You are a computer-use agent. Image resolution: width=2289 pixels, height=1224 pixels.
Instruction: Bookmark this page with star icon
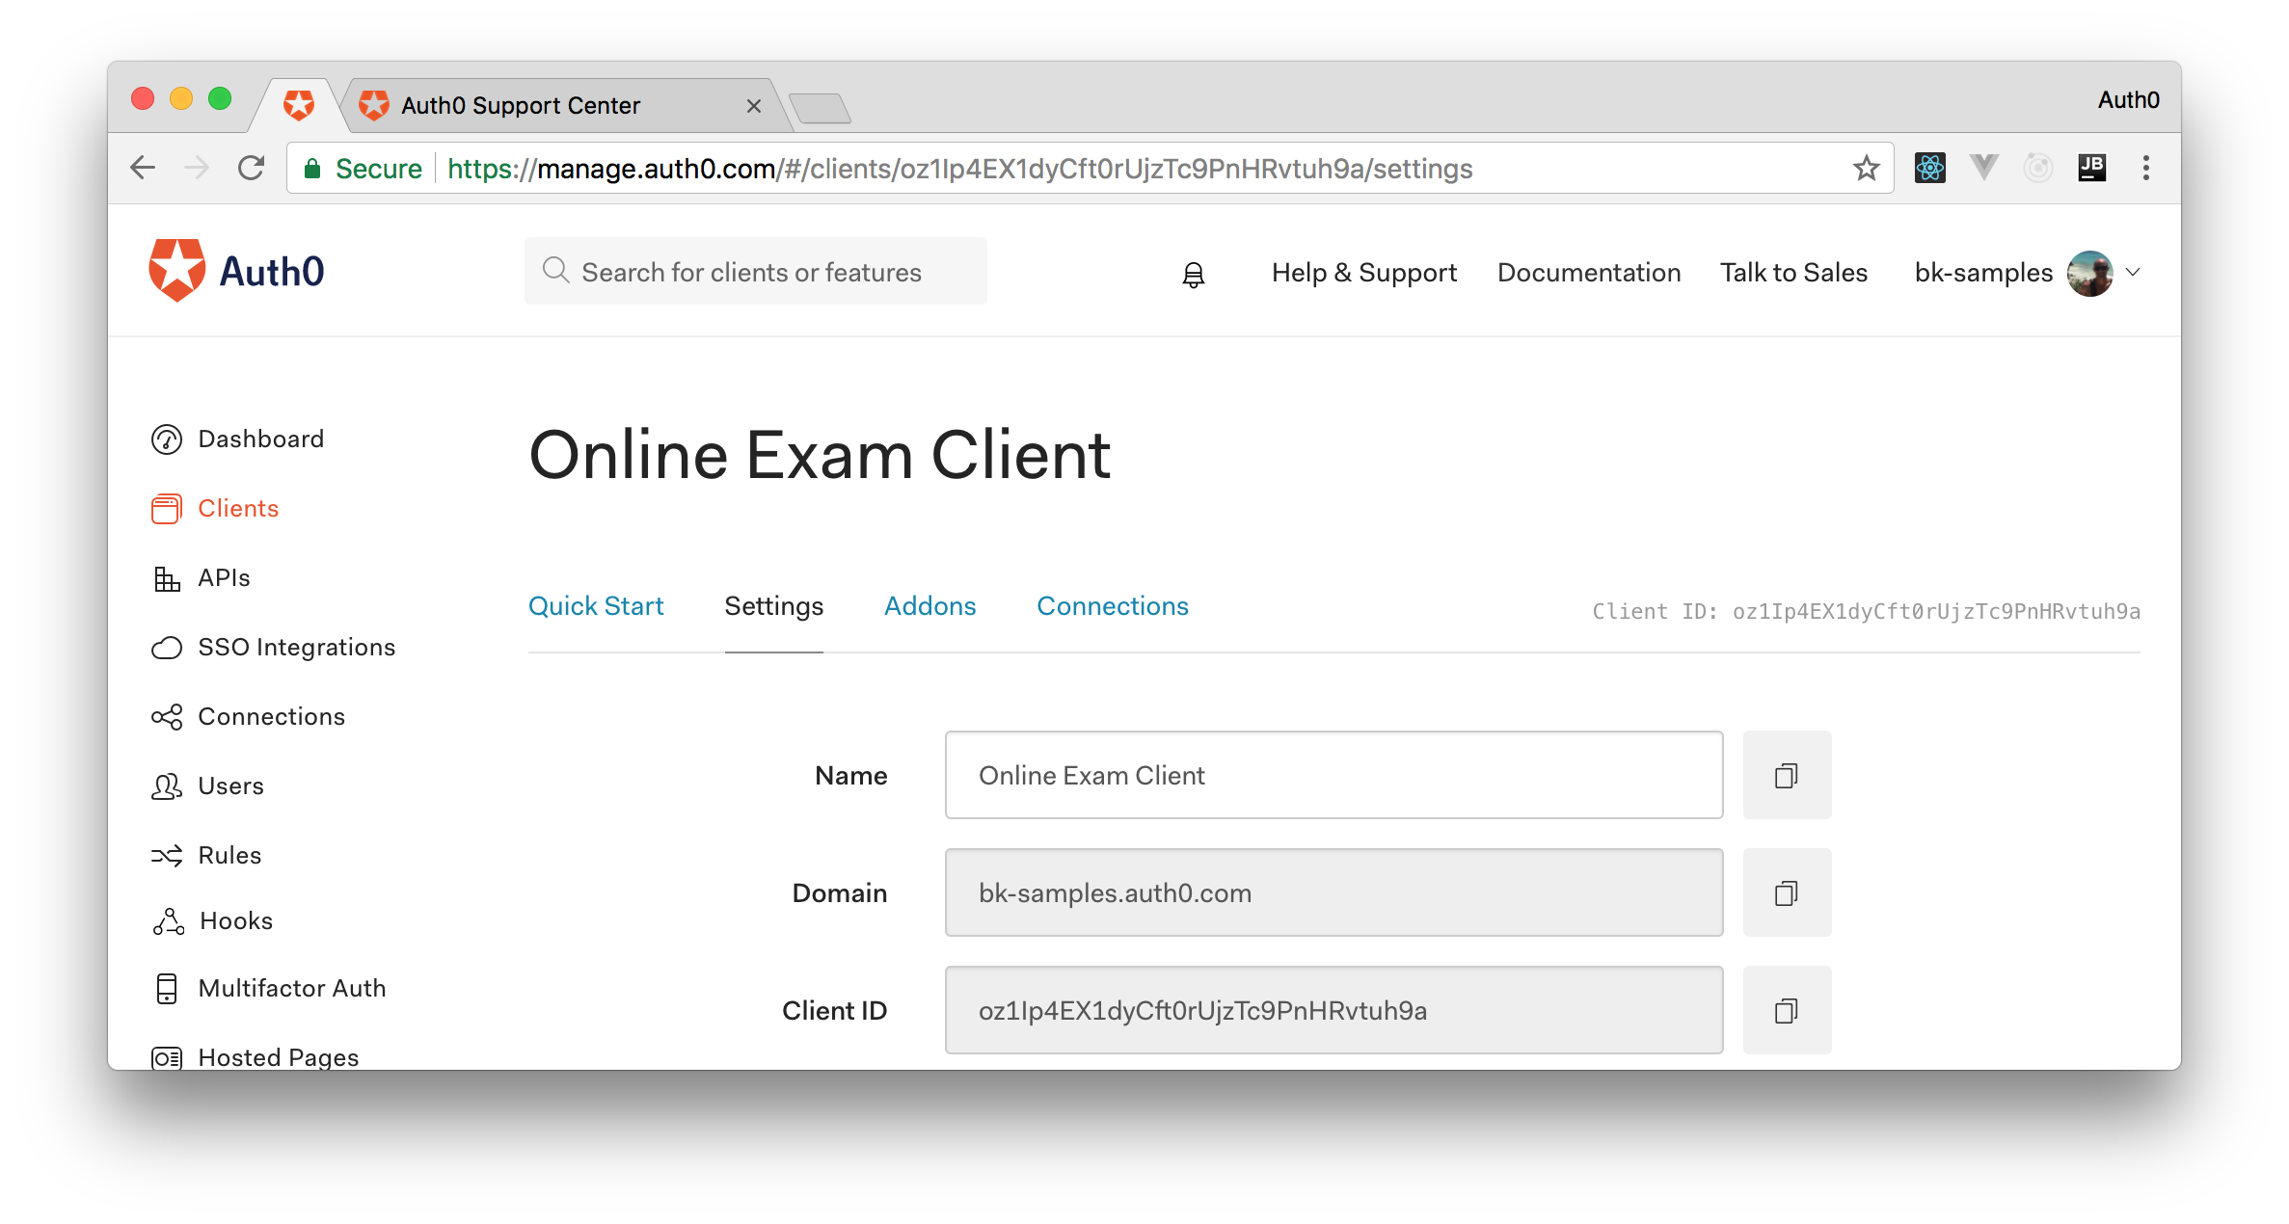click(x=1866, y=168)
